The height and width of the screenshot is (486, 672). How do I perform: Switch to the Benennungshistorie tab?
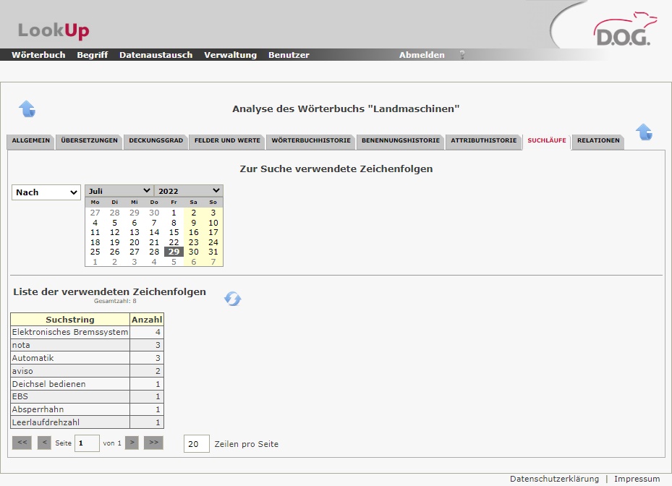[400, 140]
